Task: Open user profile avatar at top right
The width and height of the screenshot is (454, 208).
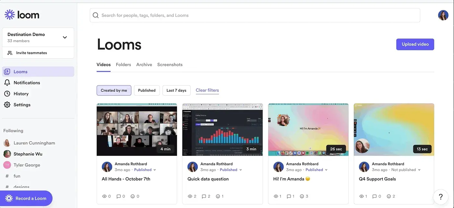Action: [x=443, y=15]
